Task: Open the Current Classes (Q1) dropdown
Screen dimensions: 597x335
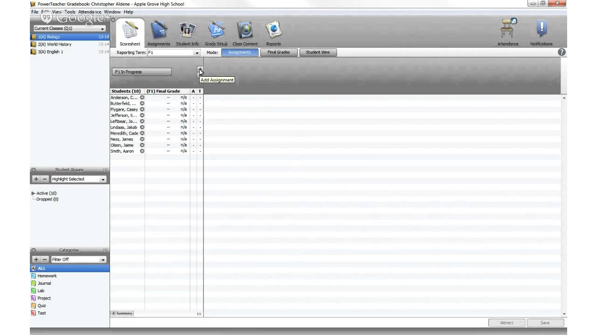Action: [69, 28]
